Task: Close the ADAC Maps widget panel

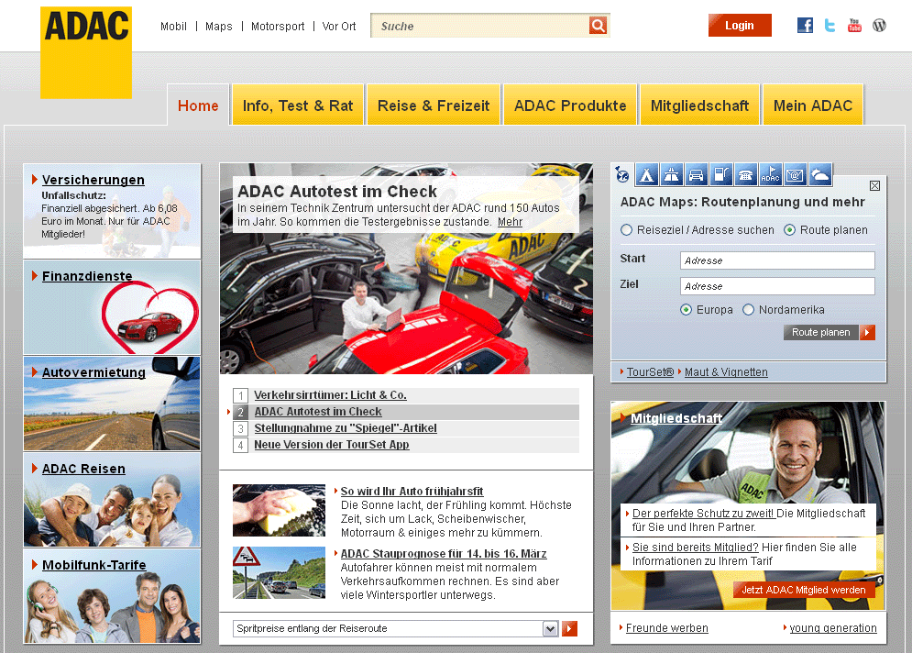Action: [x=874, y=185]
